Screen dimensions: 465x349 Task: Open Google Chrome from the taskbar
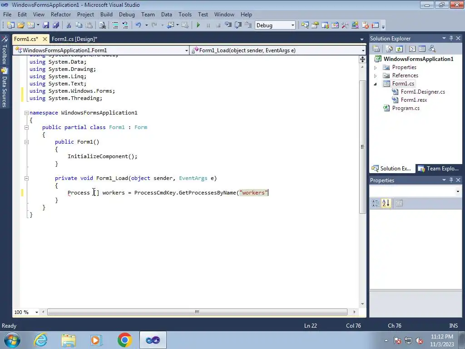click(124, 340)
